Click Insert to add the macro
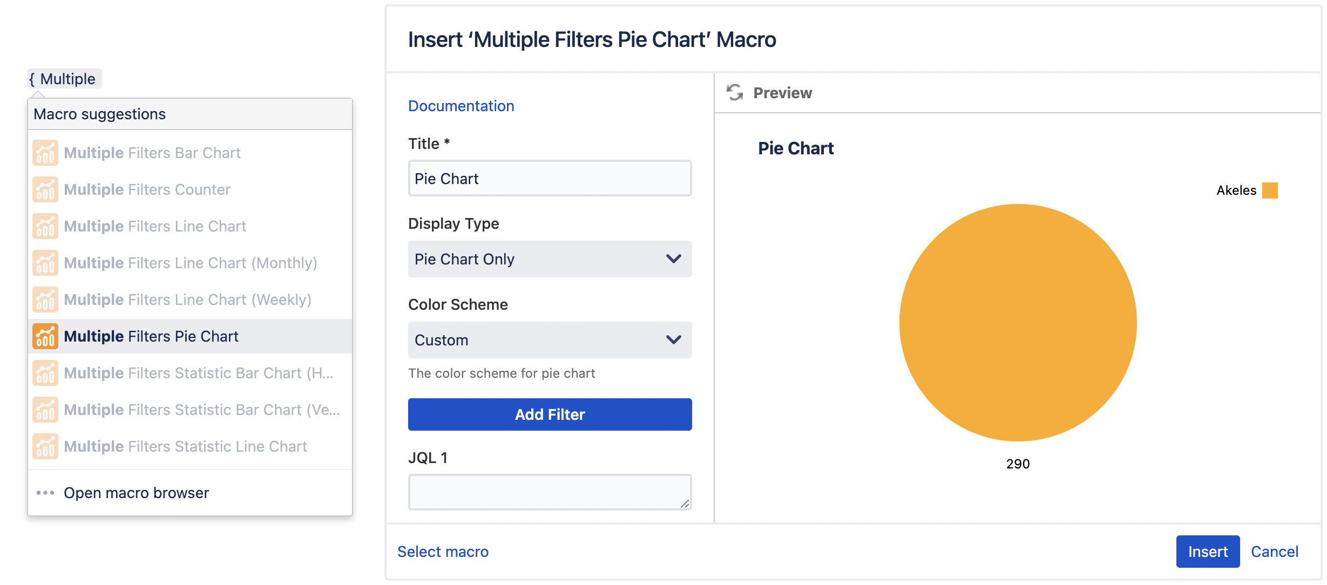The image size is (1327, 585). (x=1208, y=552)
